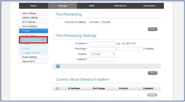Click the Comment text field
The width and height of the screenshot is (185, 102).
point(102,59)
